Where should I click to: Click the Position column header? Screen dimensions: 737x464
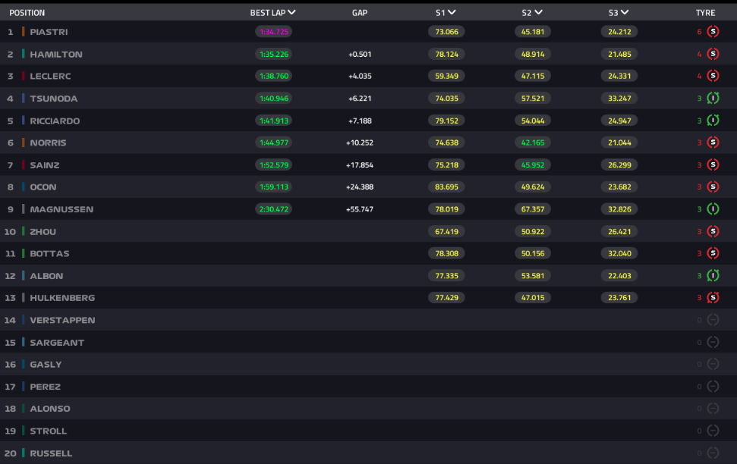pos(27,13)
